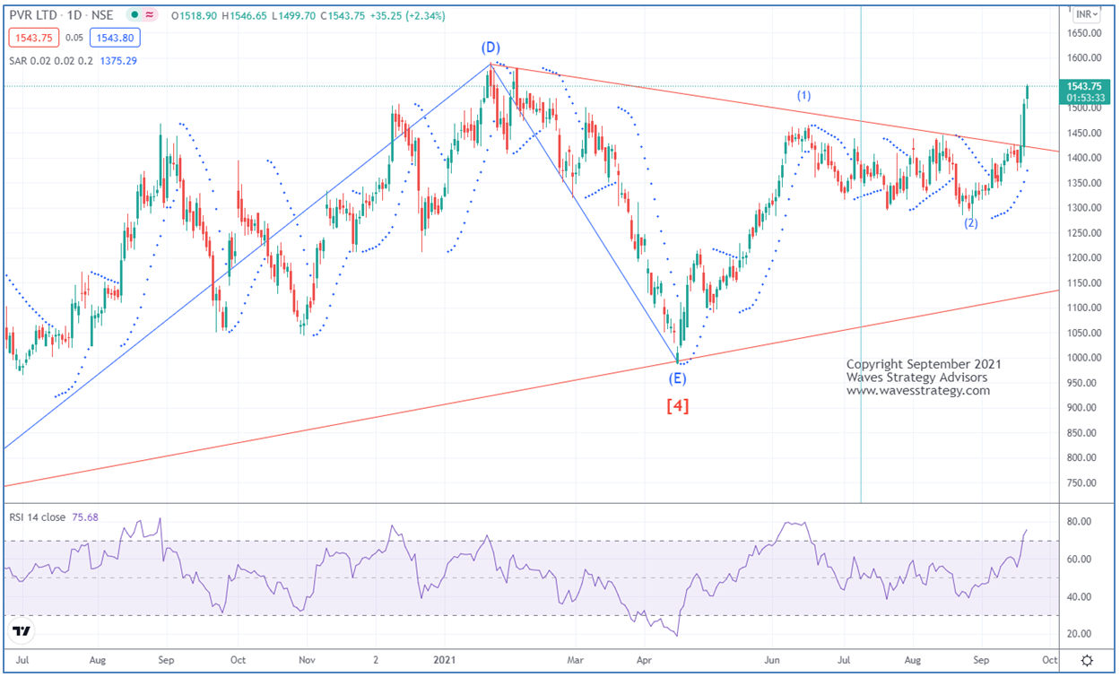This screenshot has height=677, width=1120.
Task: Select the (E) wave label
Action: [677, 378]
